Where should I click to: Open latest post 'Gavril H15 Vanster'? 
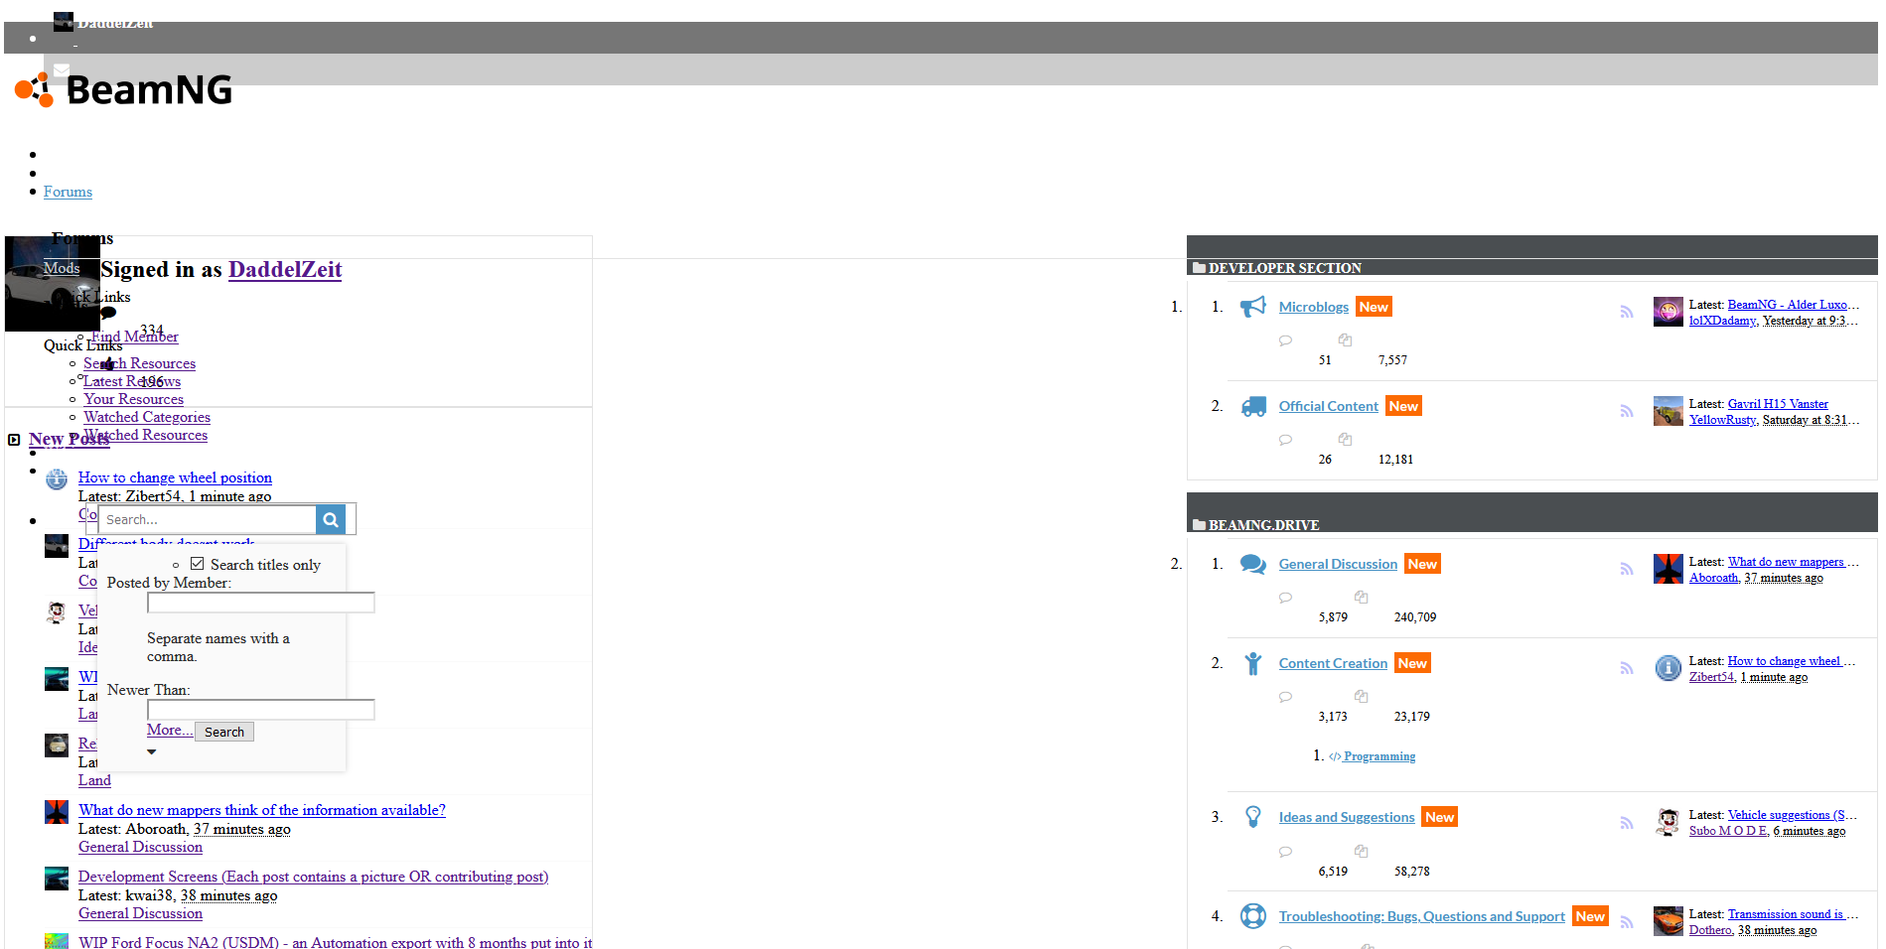1779,404
